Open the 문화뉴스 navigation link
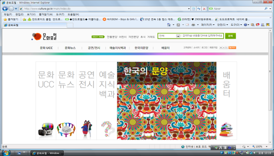The height and width of the screenshot is (156, 274). (x=70, y=48)
